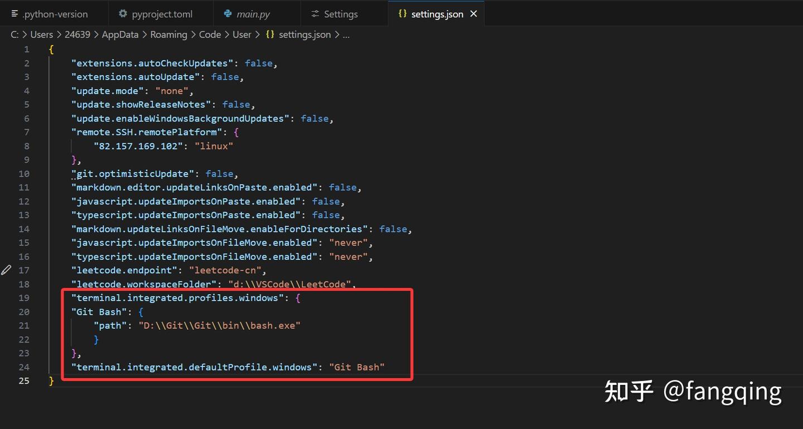This screenshot has width=803, height=429.
Task: Pick the Code breadcrumb folder
Action: click(210, 35)
